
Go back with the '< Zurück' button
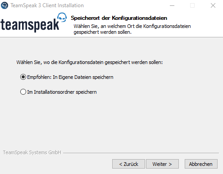coord(128,164)
